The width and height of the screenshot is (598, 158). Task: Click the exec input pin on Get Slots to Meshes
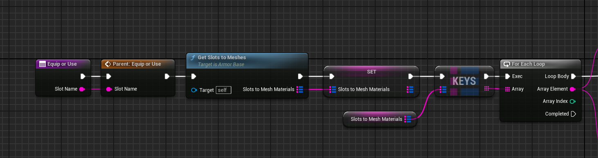click(x=194, y=76)
